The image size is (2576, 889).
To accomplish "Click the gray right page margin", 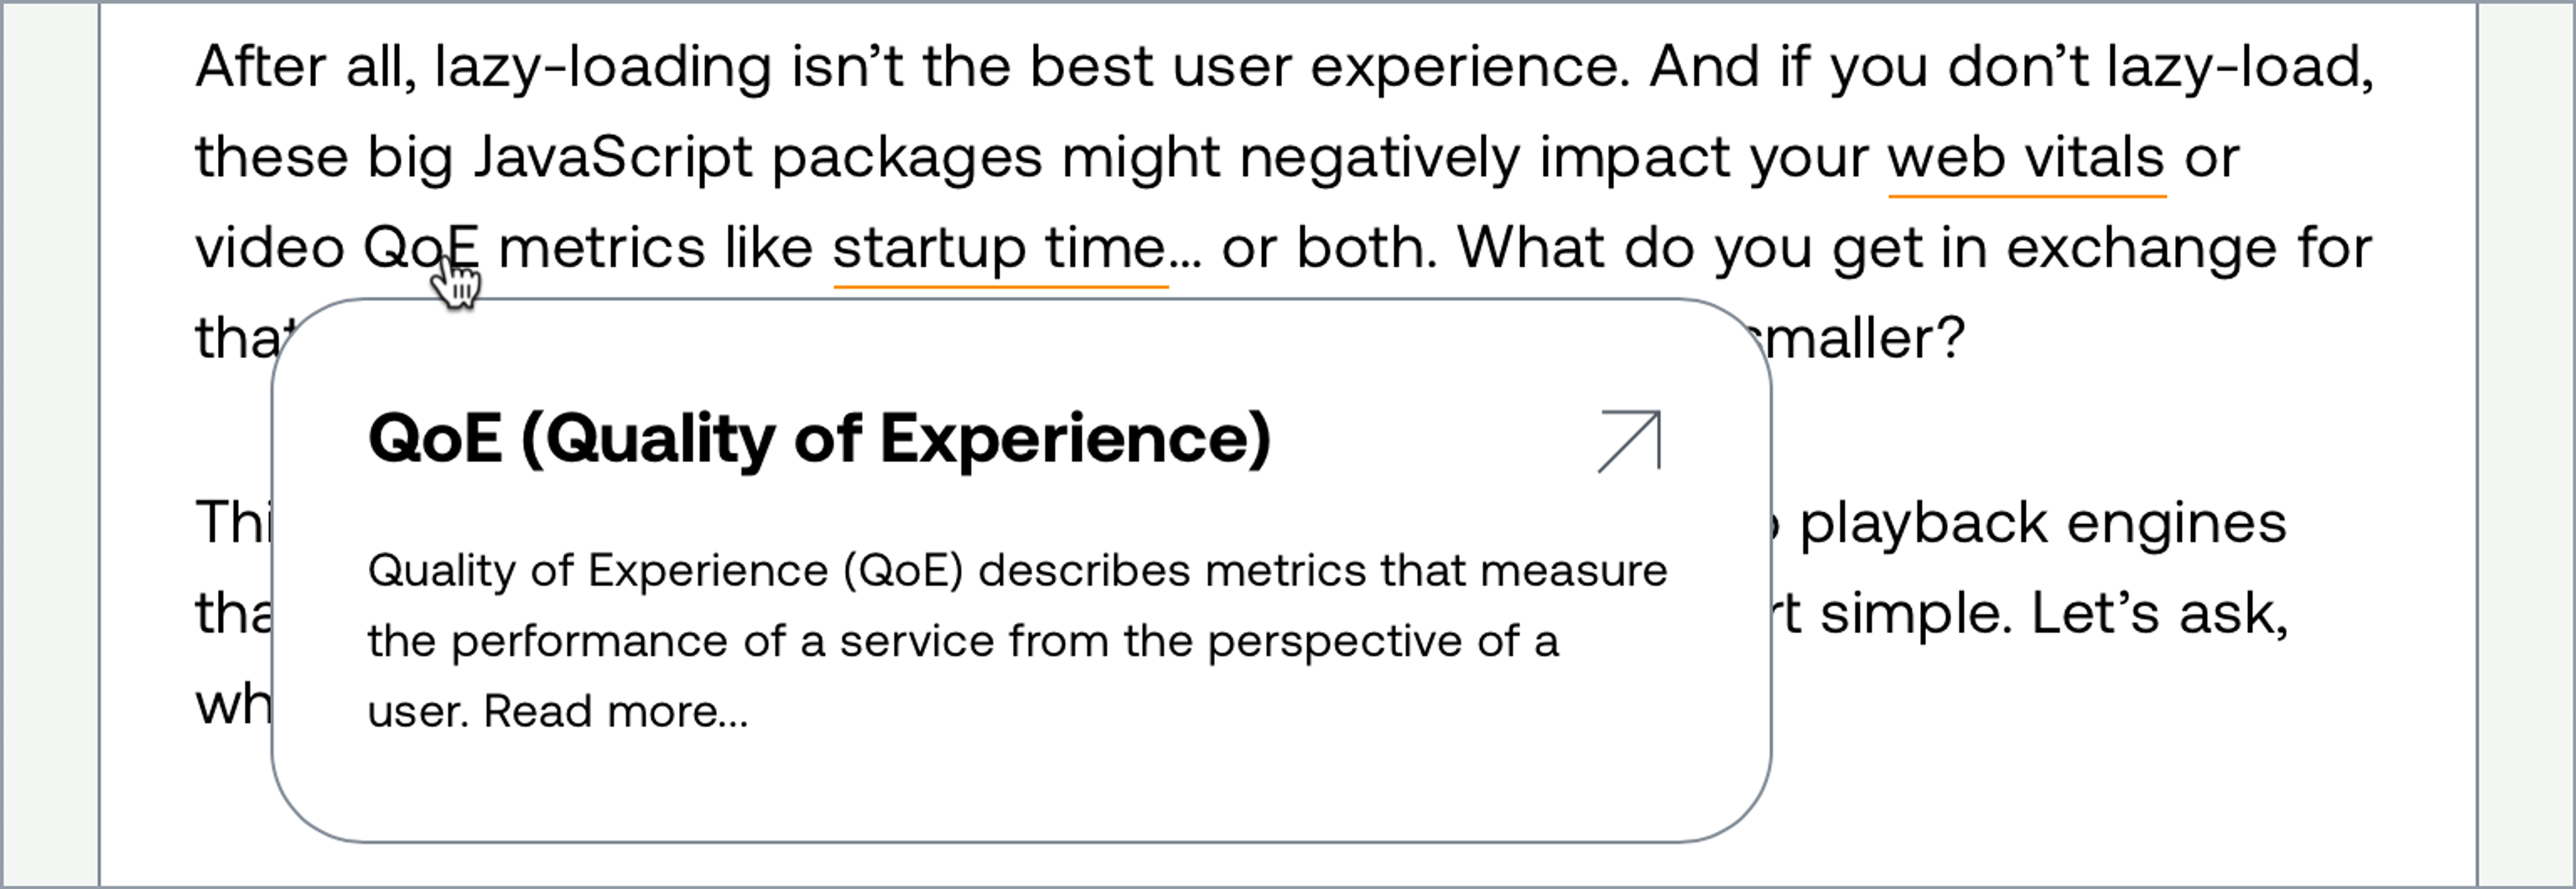I will (2525, 444).
